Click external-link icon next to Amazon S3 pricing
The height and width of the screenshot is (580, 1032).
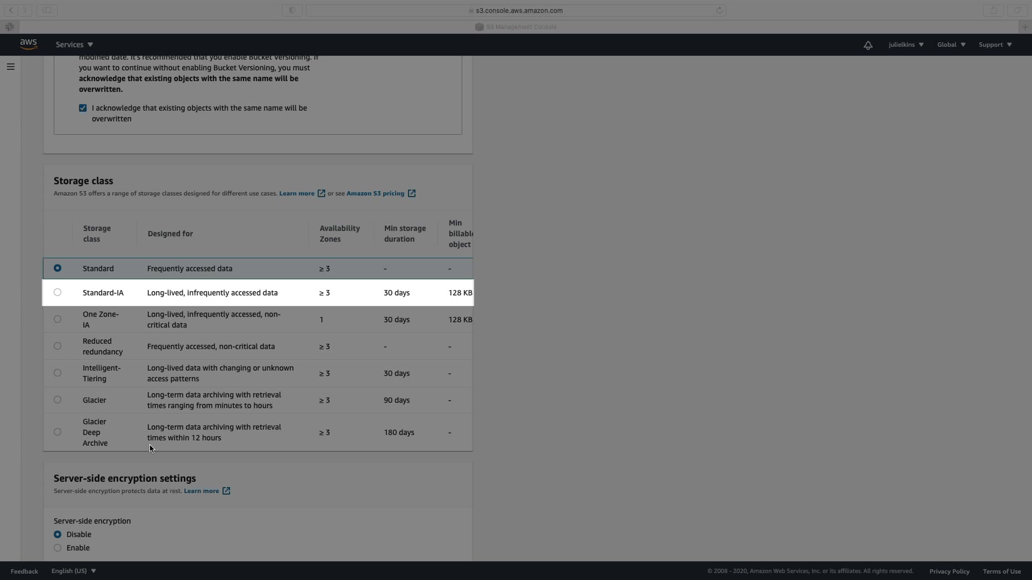411,193
